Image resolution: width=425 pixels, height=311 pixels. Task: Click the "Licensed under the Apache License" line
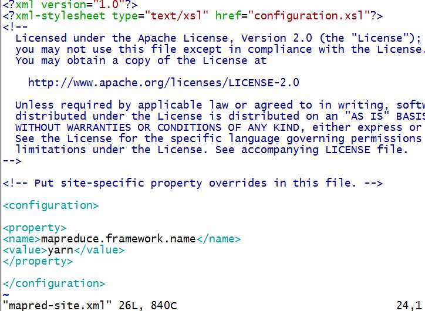tap(218, 38)
